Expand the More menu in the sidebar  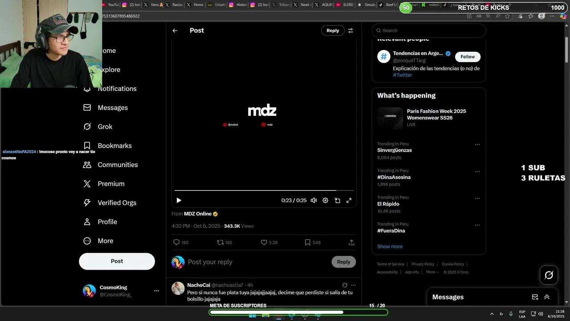[x=98, y=241]
